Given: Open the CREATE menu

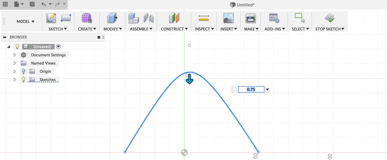Looking at the screenshot, I should pos(87,29).
